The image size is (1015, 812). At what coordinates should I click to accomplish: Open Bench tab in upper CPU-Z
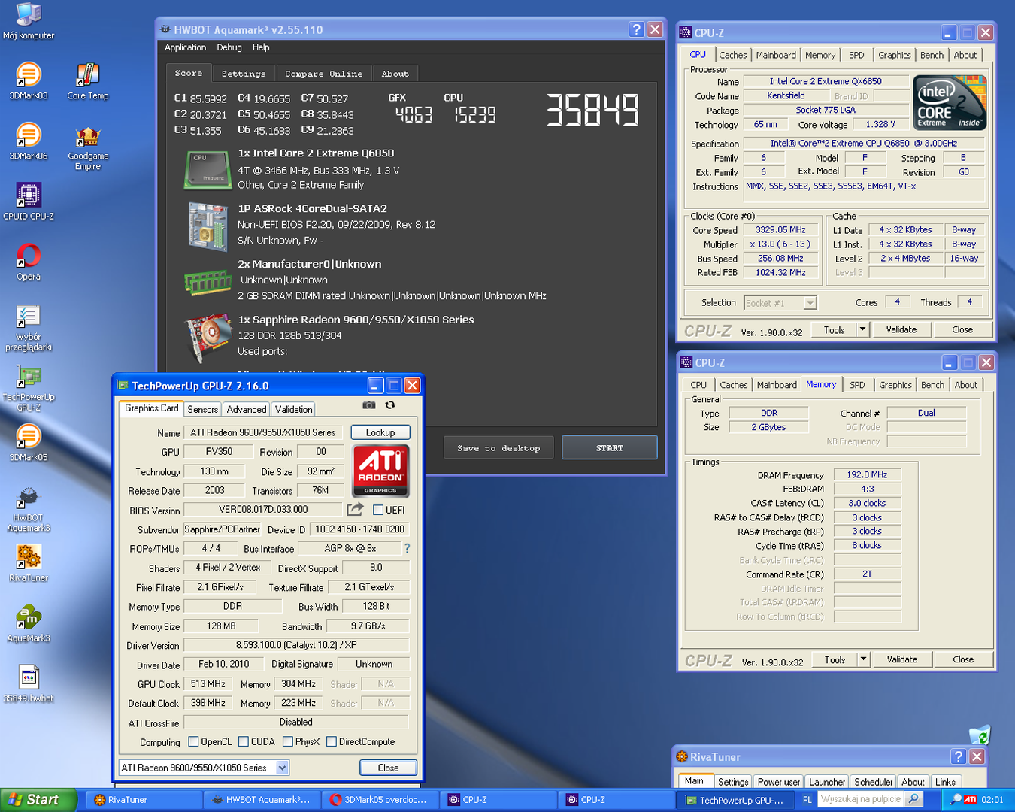click(932, 55)
